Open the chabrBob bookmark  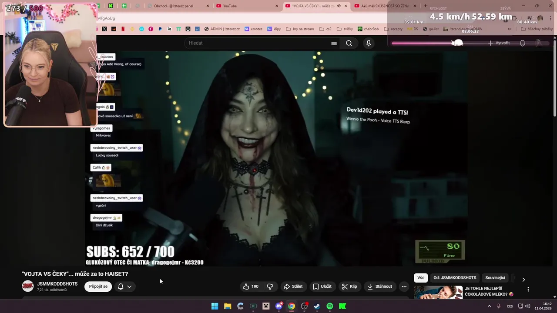368,29
